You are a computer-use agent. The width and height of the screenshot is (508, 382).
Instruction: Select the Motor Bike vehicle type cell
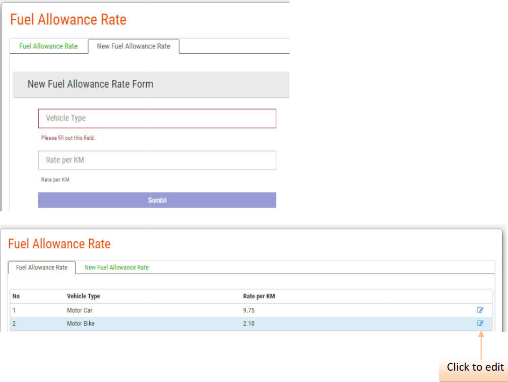pyautogui.click(x=81, y=323)
